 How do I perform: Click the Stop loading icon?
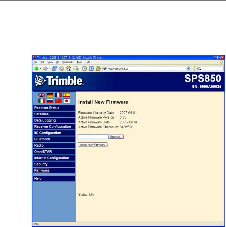[x=62, y=68]
